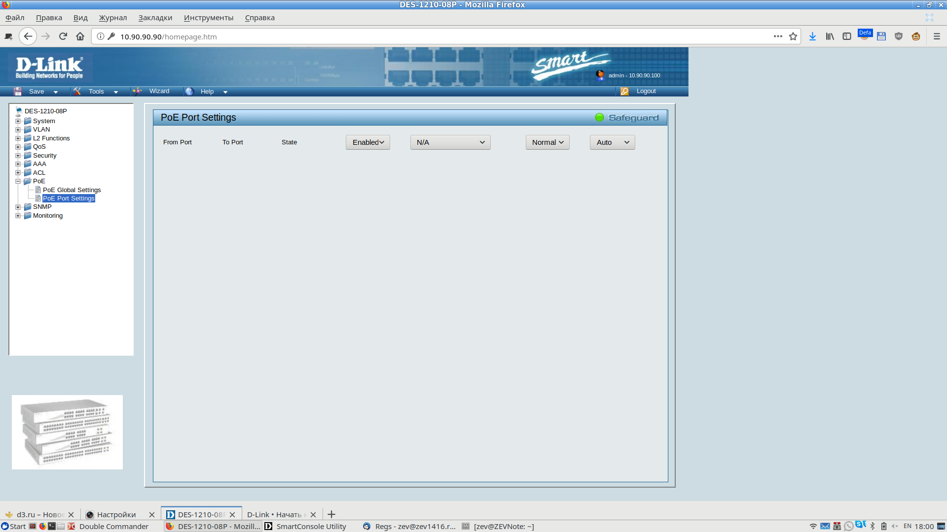
Task: Open the N/A time range dropdown
Action: click(450, 142)
